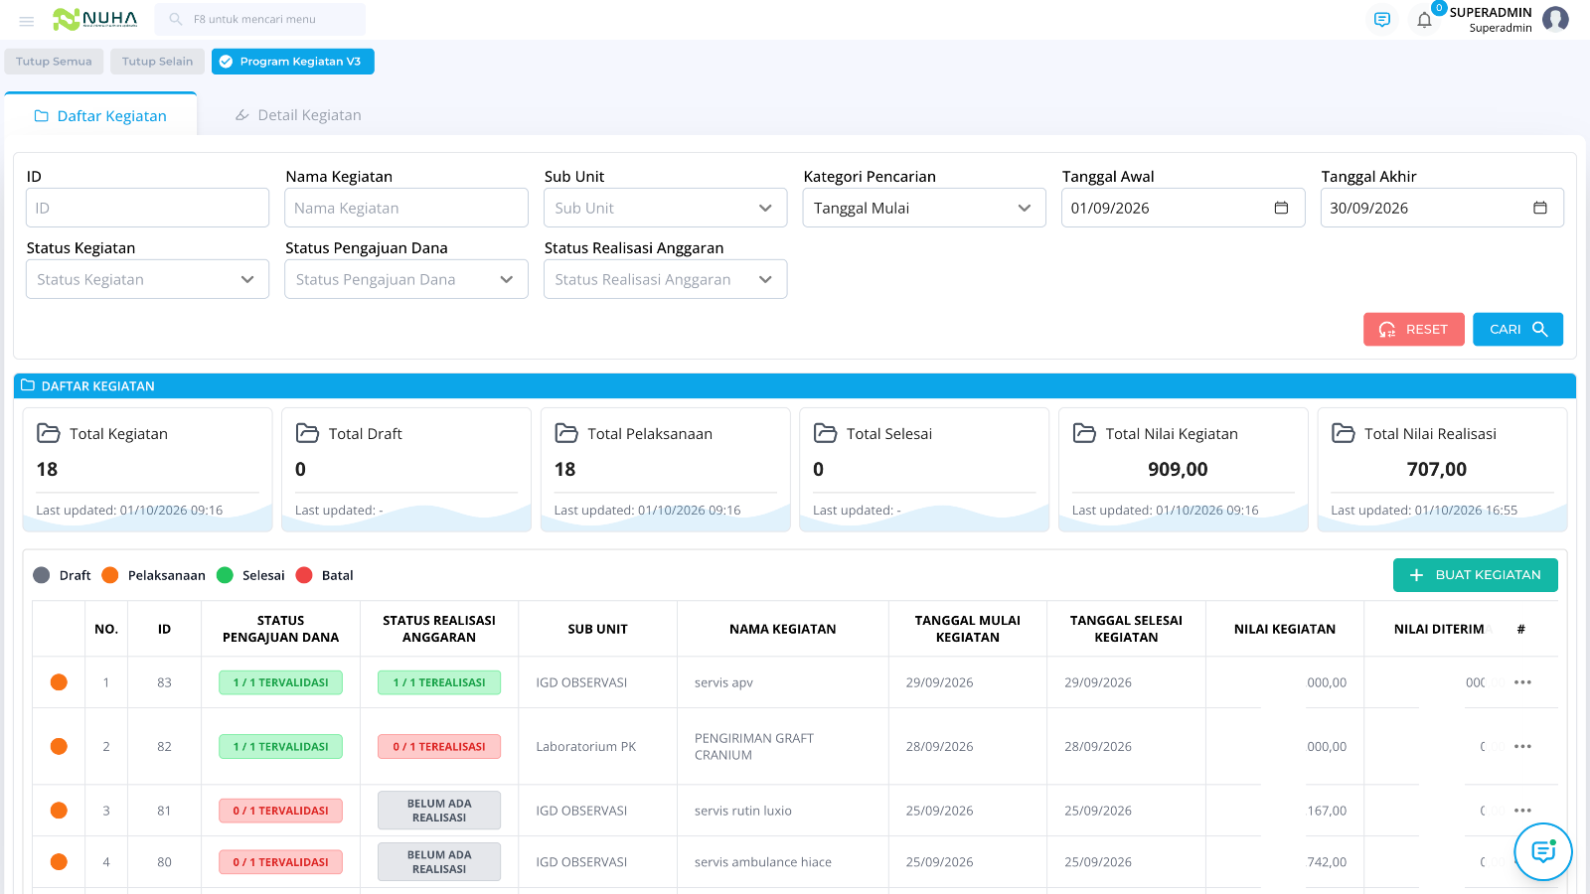1590x894 pixels.
Task: Click the RESET filter button
Action: (x=1414, y=329)
